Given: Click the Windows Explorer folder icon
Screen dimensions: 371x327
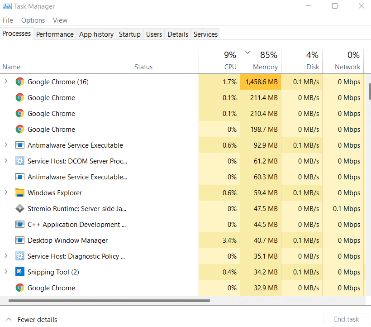Looking at the screenshot, I should coord(19,193).
